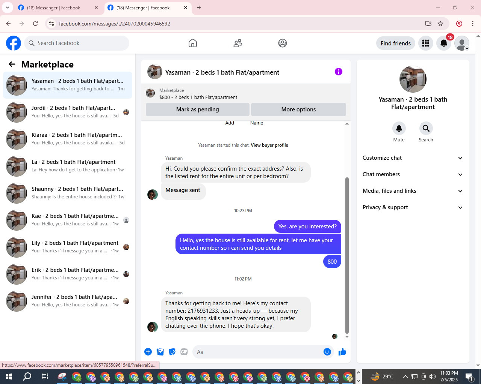Open the Groups icon in top navigation
The height and width of the screenshot is (384, 481).
pos(283,43)
